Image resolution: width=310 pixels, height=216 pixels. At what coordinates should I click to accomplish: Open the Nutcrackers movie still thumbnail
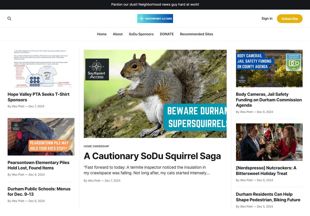(x=269, y=142)
